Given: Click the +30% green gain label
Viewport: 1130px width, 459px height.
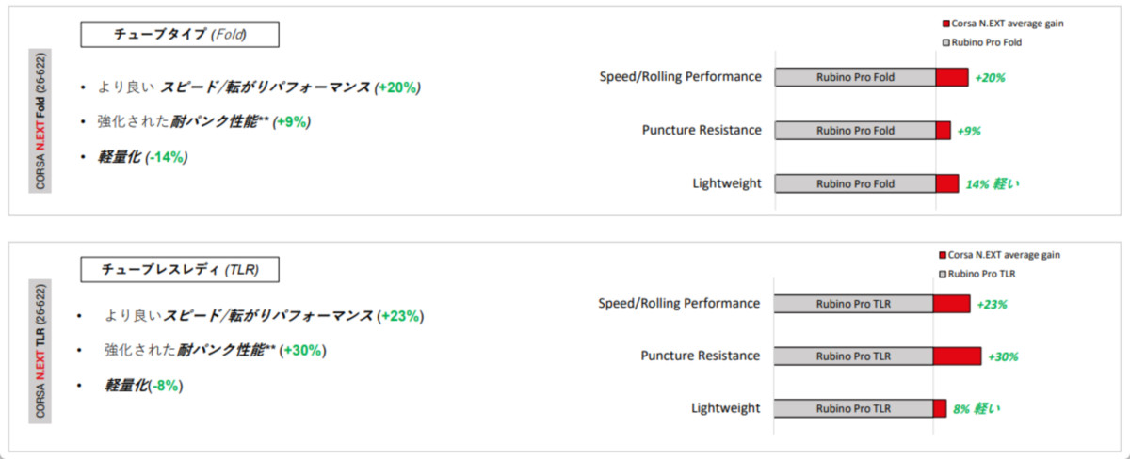Looking at the screenshot, I should tap(1003, 356).
